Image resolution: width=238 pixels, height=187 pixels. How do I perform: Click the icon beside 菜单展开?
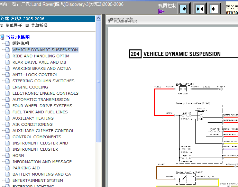tap(2, 26)
